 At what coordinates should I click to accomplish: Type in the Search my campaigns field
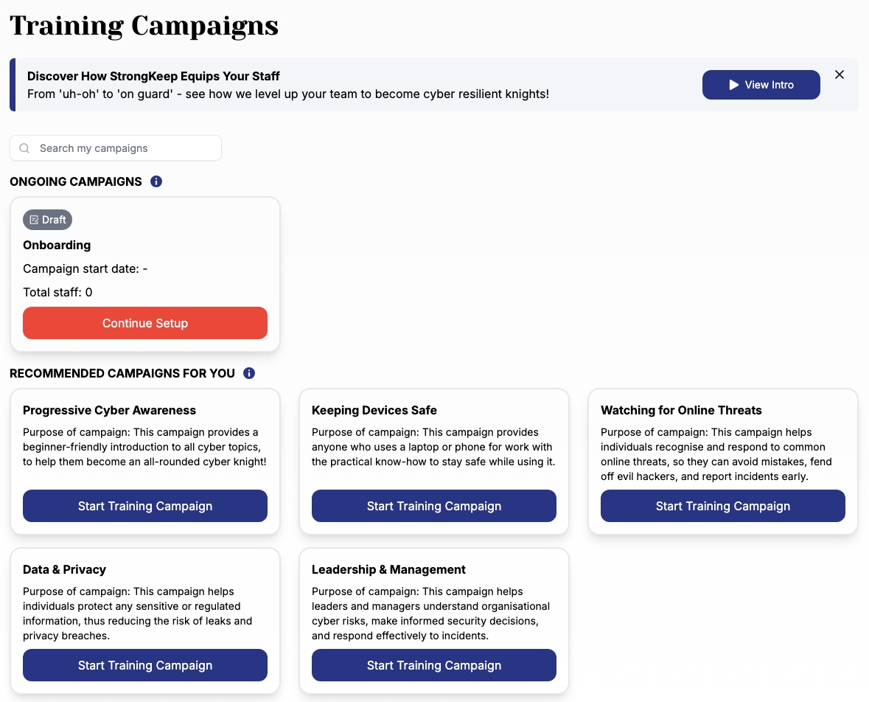[x=125, y=148]
